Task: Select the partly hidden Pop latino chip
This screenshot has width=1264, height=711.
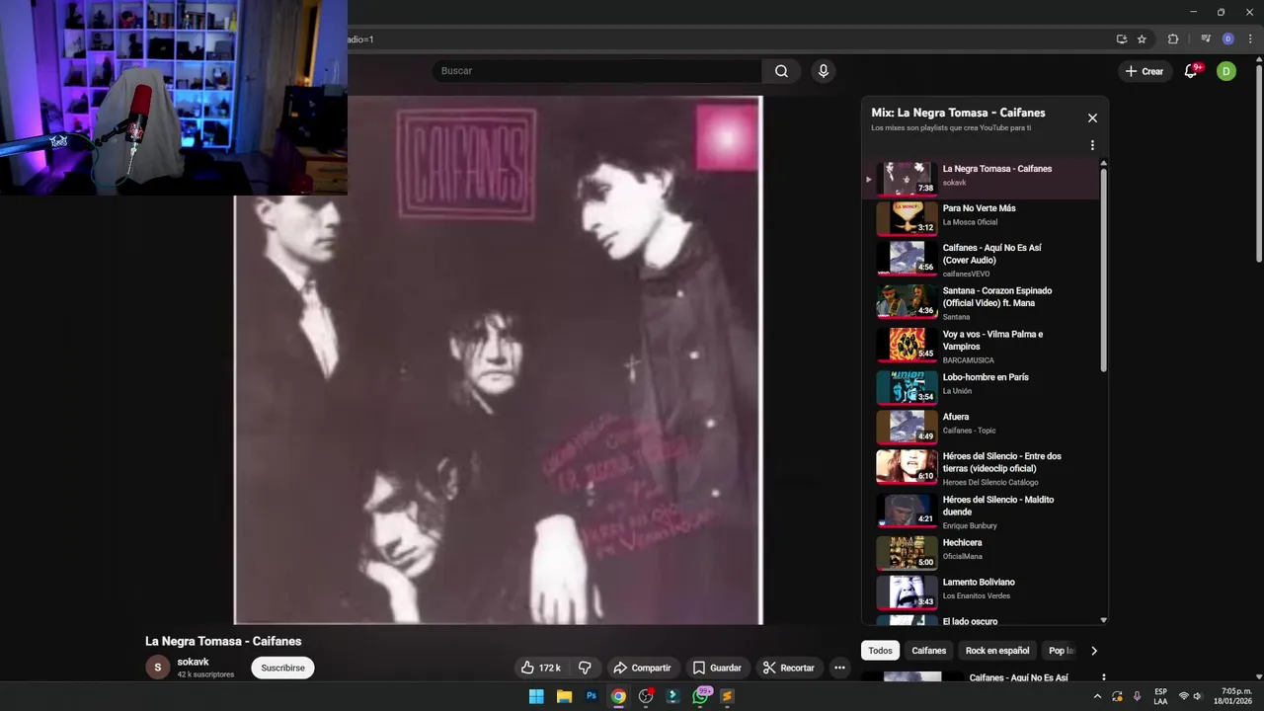Action: coord(1061,651)
